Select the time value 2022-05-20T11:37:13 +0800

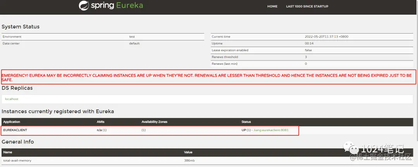tap(327, 37)
